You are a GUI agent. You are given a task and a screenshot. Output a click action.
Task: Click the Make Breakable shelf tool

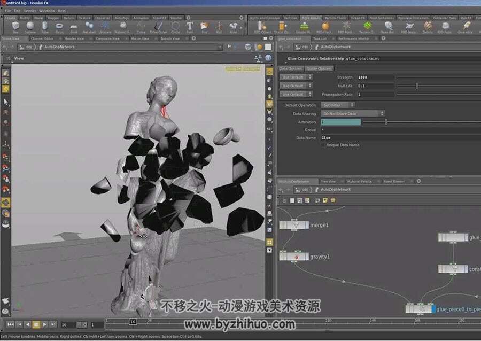pyautogui.click(x=387, y=28)
